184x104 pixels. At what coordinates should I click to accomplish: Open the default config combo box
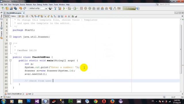click(38, 8)
